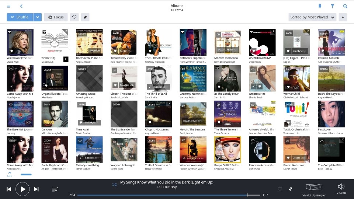The width and height of the screenshot is (354, 199).
Task: Open Tchaikovsky Violin Concerto album cover
Action: [124, 42]
